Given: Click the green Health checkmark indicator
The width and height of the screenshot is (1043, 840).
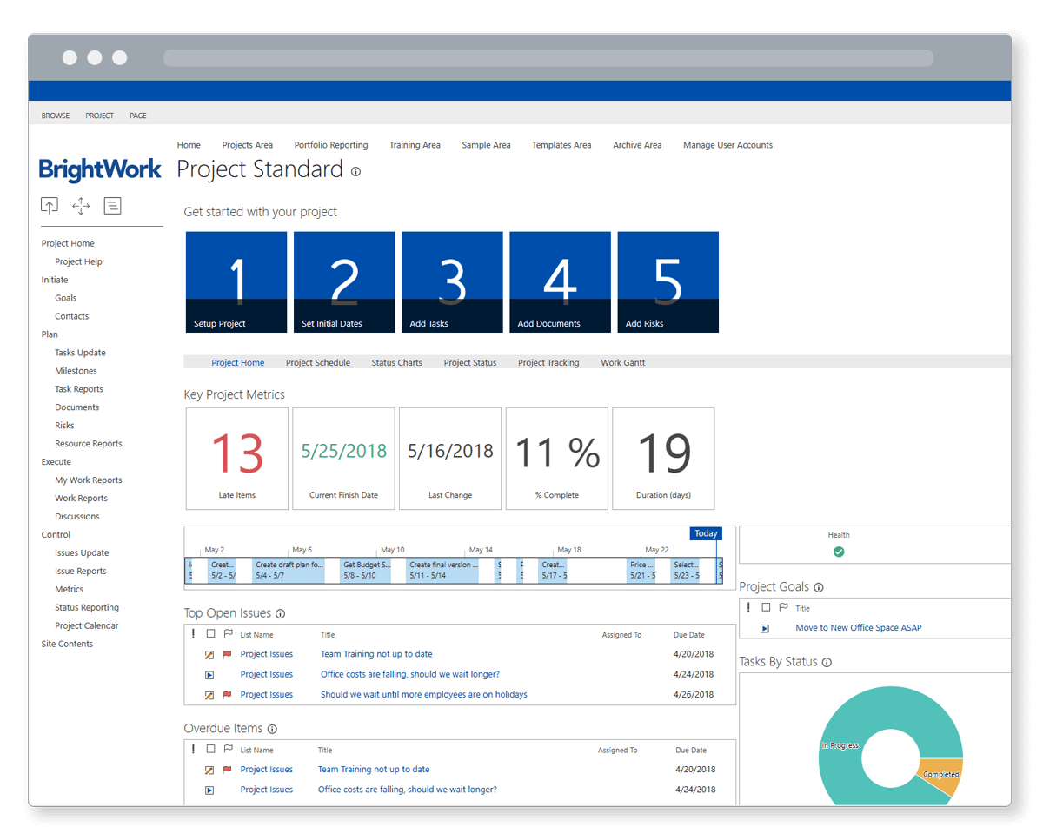Looking at the screenshot, I should pyautogui.click(x=839, y=552).
